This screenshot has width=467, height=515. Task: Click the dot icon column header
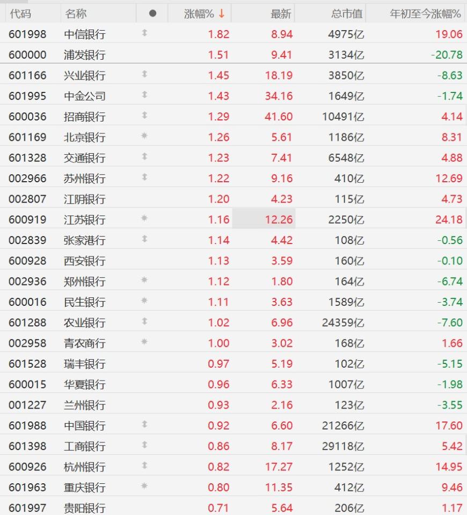click(x=152, y=13)
